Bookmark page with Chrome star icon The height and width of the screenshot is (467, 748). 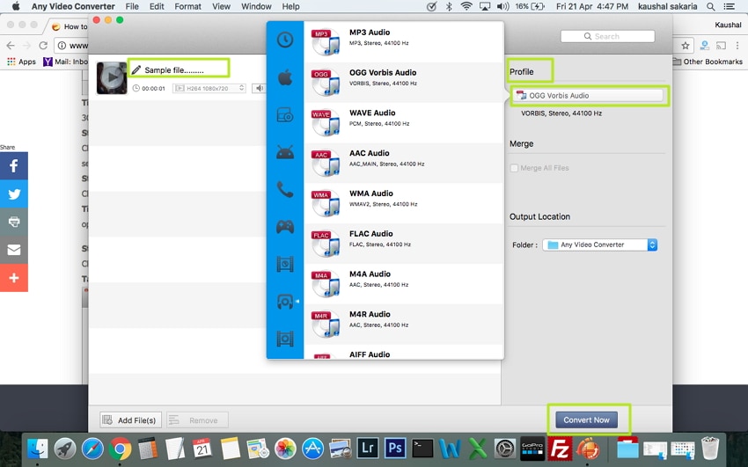click(x=686, y=45)
